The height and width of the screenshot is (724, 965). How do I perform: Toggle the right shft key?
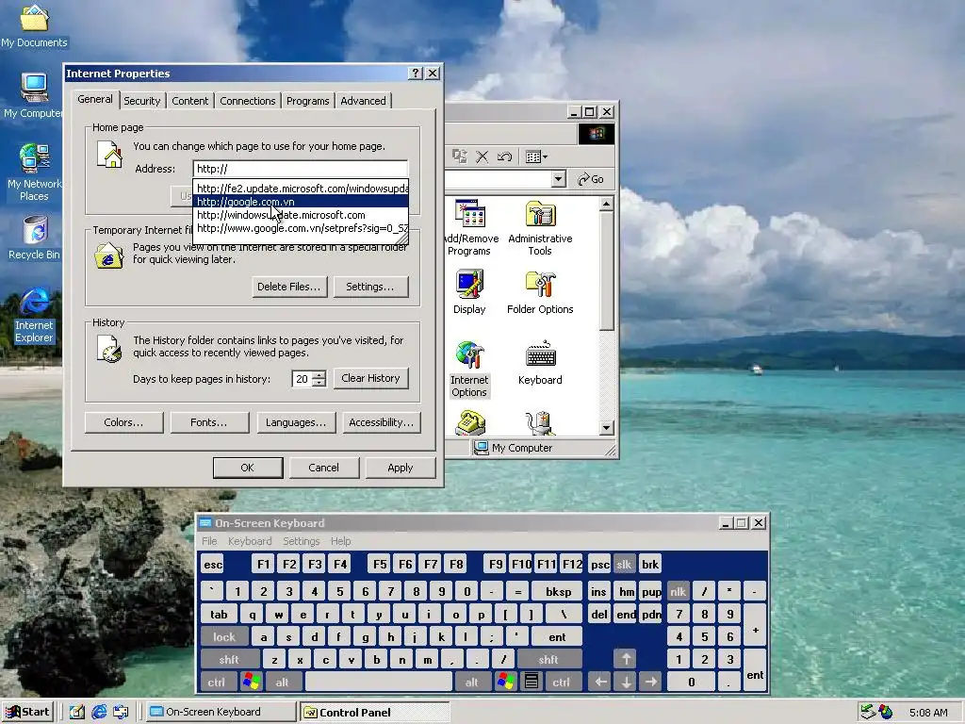[x=549, y=659]
